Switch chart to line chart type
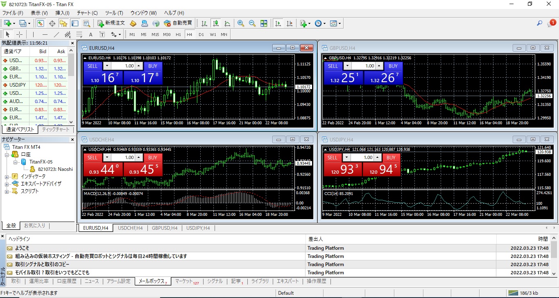The height and width of the screenshot is (298, 559). point(227,23)
